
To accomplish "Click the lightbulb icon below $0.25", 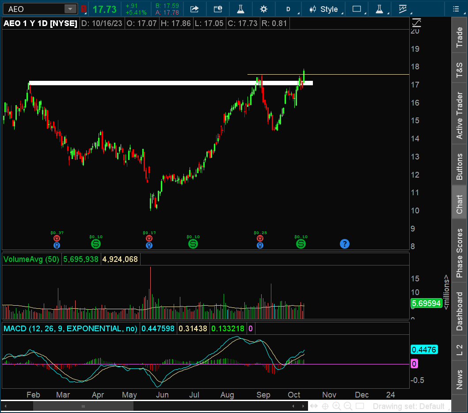I will click(260, 245).
